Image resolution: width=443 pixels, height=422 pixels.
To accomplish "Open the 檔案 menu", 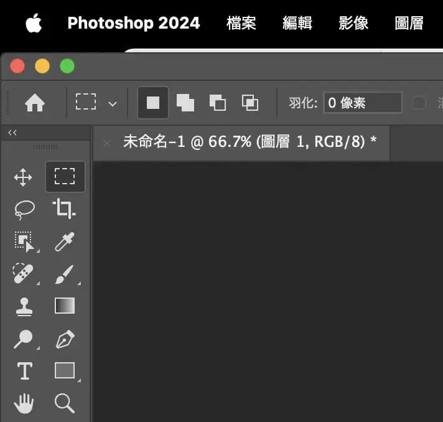I will pos(241,23).
